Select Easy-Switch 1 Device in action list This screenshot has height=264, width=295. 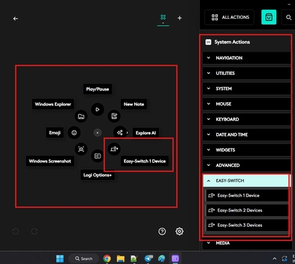(247, 195)
